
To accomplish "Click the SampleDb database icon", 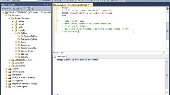I will [x=13, y=63].
